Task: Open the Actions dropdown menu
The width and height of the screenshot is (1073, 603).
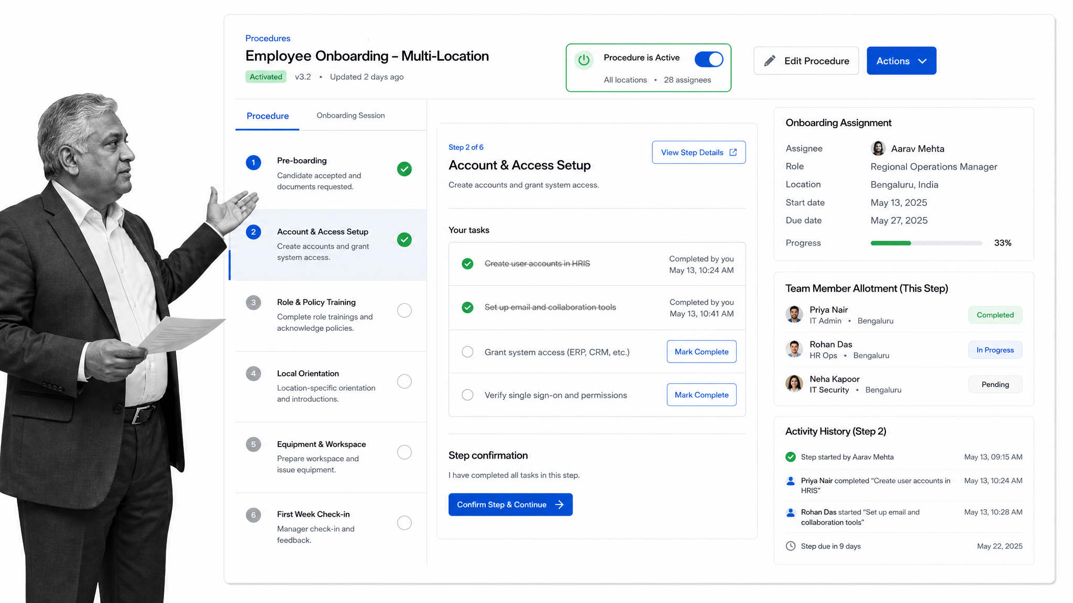Action: tap(901, 61)
